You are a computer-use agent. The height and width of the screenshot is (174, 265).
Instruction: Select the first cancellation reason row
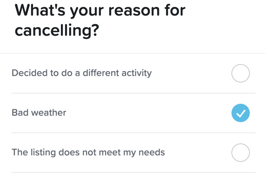tap(133, 73)
